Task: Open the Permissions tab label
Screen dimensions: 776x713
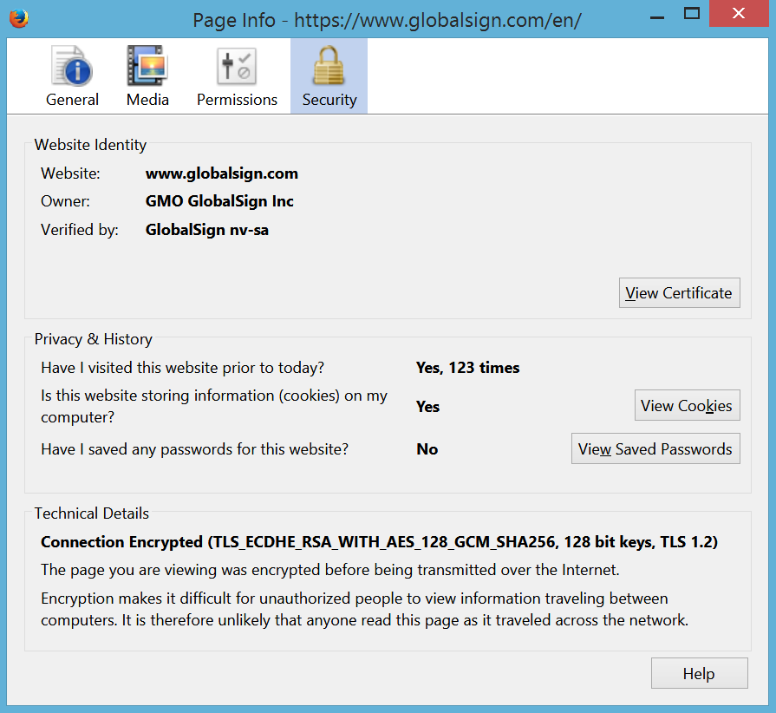Action: 237,100
